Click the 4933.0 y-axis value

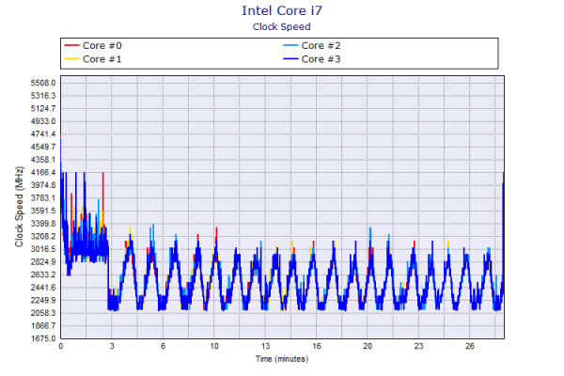(43, 121)
